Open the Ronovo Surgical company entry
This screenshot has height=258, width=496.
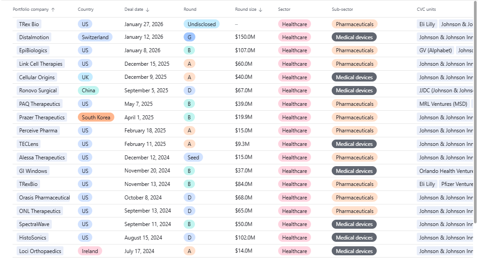tap(38, 91)
